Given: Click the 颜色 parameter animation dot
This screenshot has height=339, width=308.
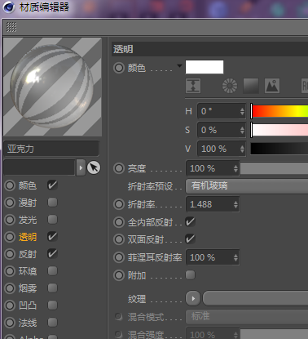Looking at the screenshot, I should pos(119,68).
